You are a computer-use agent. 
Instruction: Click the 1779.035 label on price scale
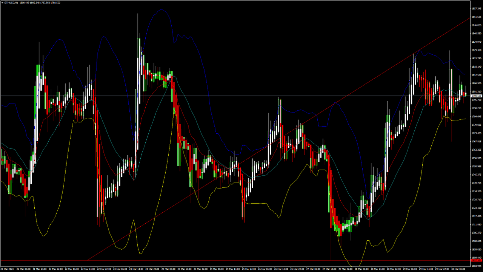pos(476,125)
